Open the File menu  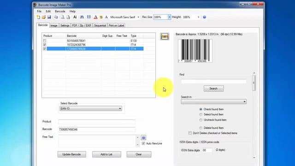[x=39, y=11]
